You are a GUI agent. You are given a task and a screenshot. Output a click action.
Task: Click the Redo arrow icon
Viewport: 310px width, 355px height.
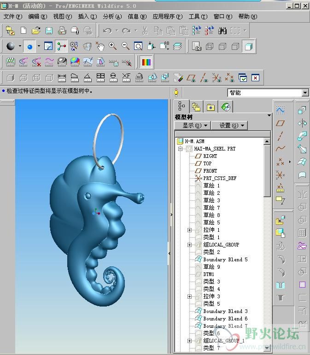(x=126, y=30)
